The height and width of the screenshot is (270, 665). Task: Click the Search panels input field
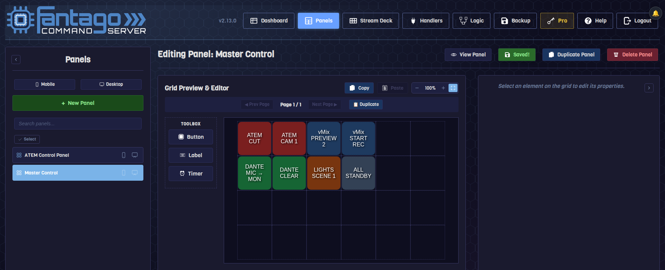pos(78,124)
